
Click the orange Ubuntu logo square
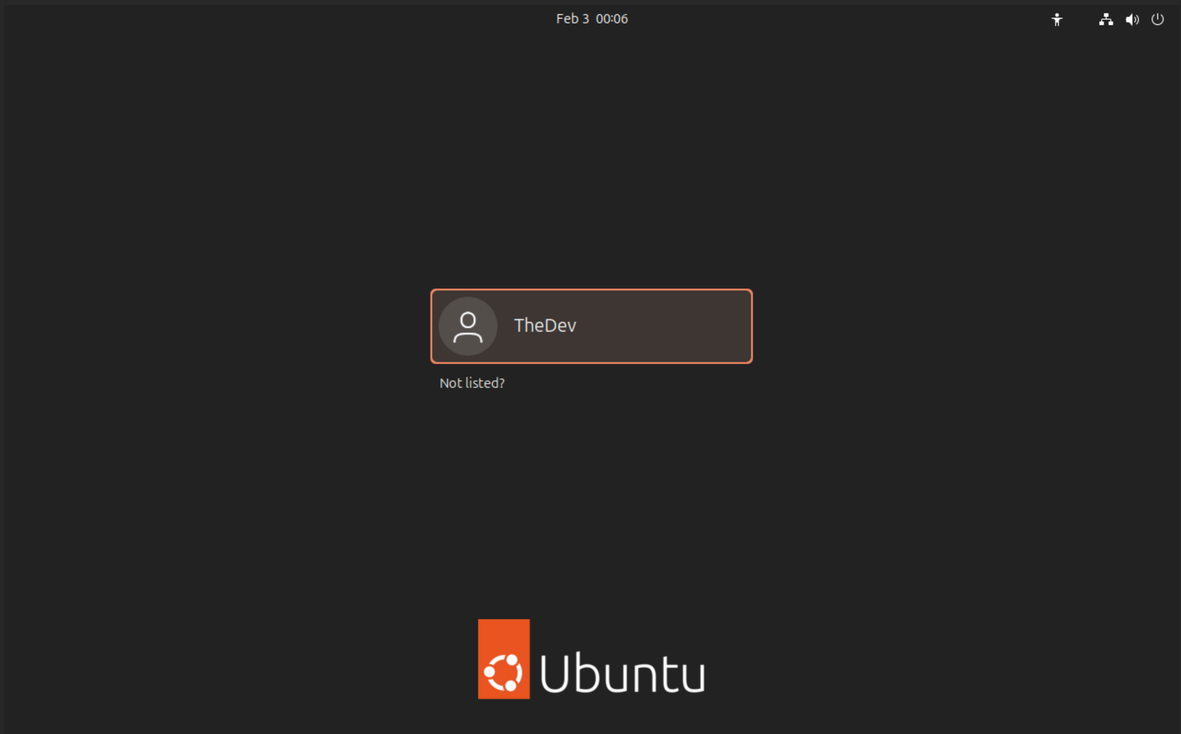(x=503, y=637)
